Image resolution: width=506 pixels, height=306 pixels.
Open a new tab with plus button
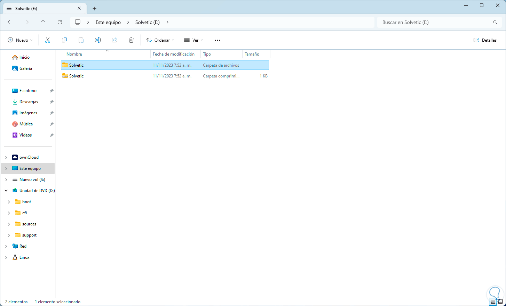pos(95,9)
